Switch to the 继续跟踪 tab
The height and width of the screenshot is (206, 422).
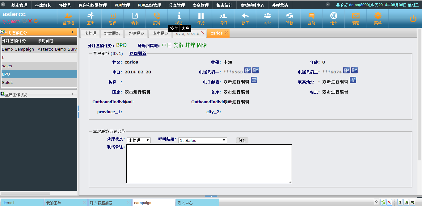112,33
